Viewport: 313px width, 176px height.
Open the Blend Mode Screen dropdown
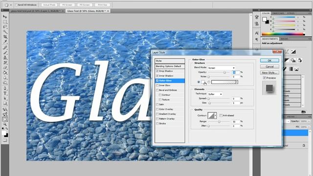click(x=222, y=68)
